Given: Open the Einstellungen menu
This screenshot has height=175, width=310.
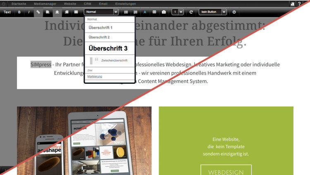Looking at the screenshot, I should 125,3.
